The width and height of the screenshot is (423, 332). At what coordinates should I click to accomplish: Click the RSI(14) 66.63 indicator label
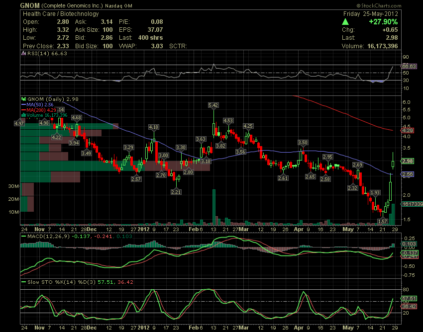pyautogui.click(x=47, y=53)
